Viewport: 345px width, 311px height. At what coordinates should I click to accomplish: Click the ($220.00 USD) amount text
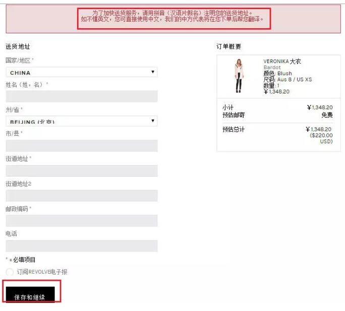[321, 138]
